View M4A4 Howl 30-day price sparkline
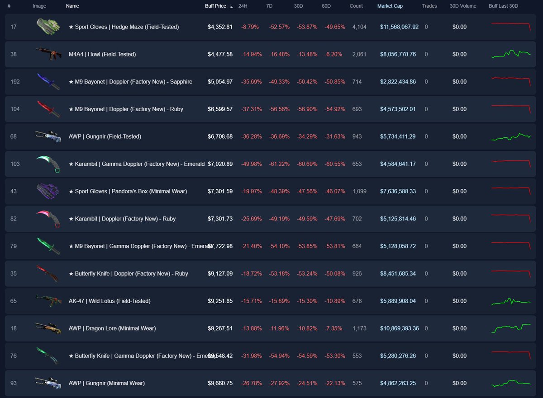Image resolution: width=543 pixels, height=398 pixels. click(x=511, y=54)
